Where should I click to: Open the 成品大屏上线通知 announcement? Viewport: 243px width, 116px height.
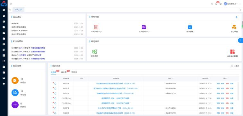pyautogui.click(x=19, y=27)
